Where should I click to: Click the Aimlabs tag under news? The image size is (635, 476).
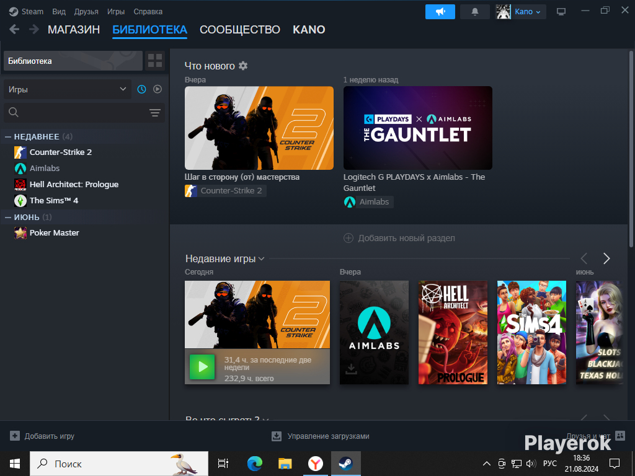coord(368,201)
